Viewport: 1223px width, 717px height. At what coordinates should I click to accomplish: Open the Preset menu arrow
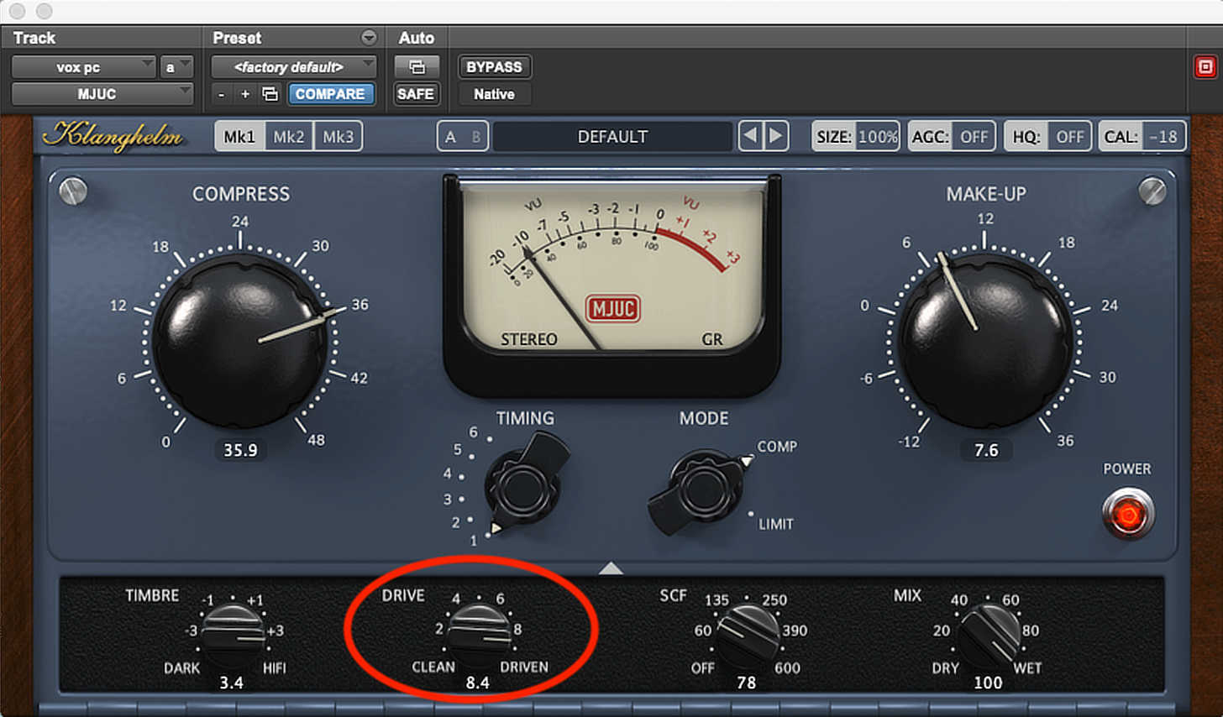point(369,38)
